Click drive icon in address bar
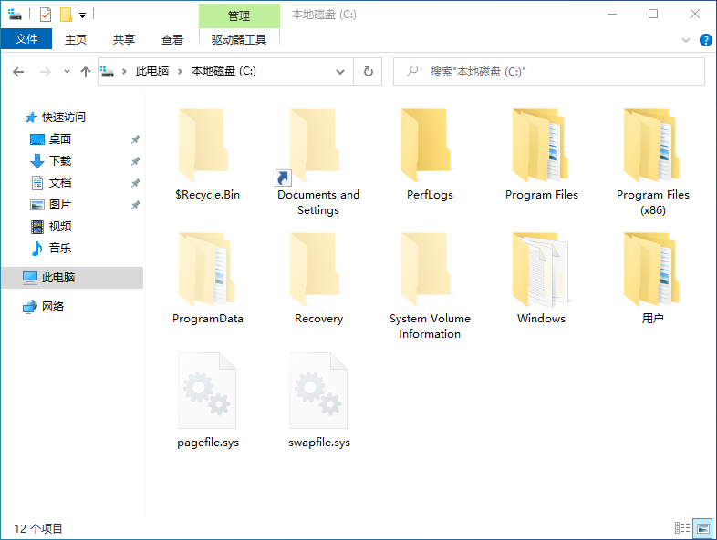717x540 pixels. 108,72
